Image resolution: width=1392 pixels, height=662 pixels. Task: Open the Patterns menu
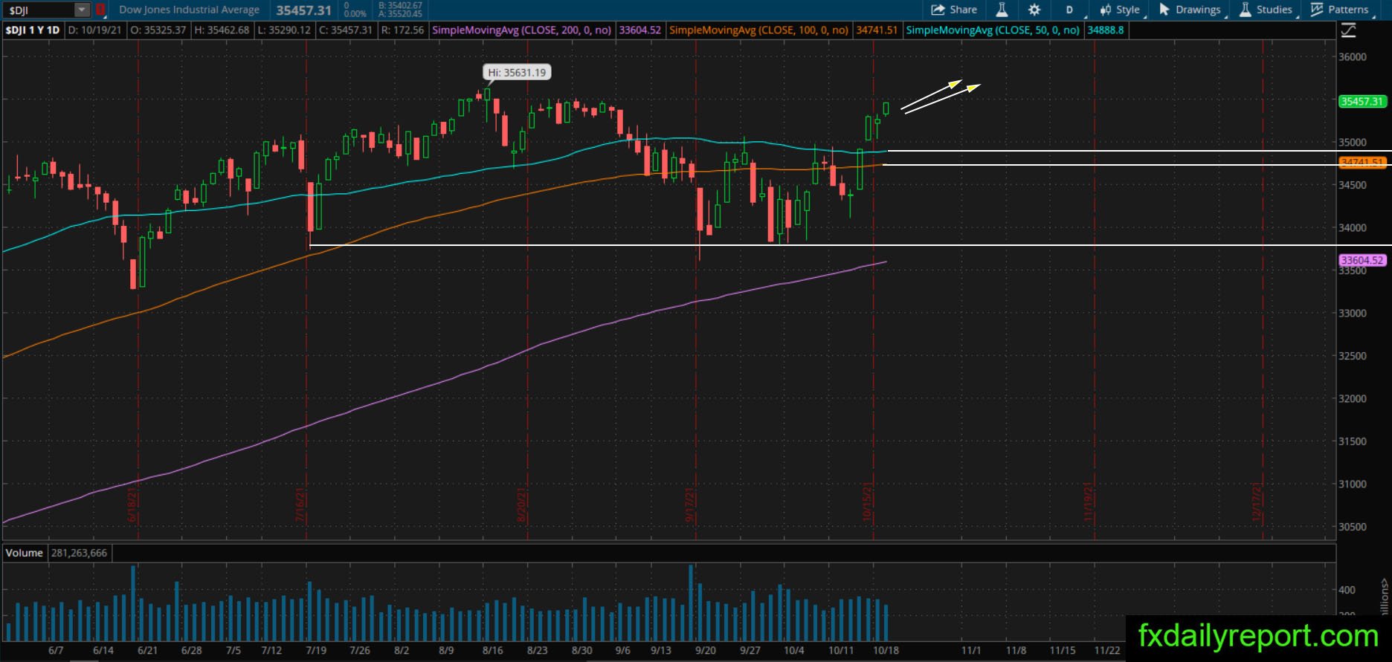[1340, 10]
